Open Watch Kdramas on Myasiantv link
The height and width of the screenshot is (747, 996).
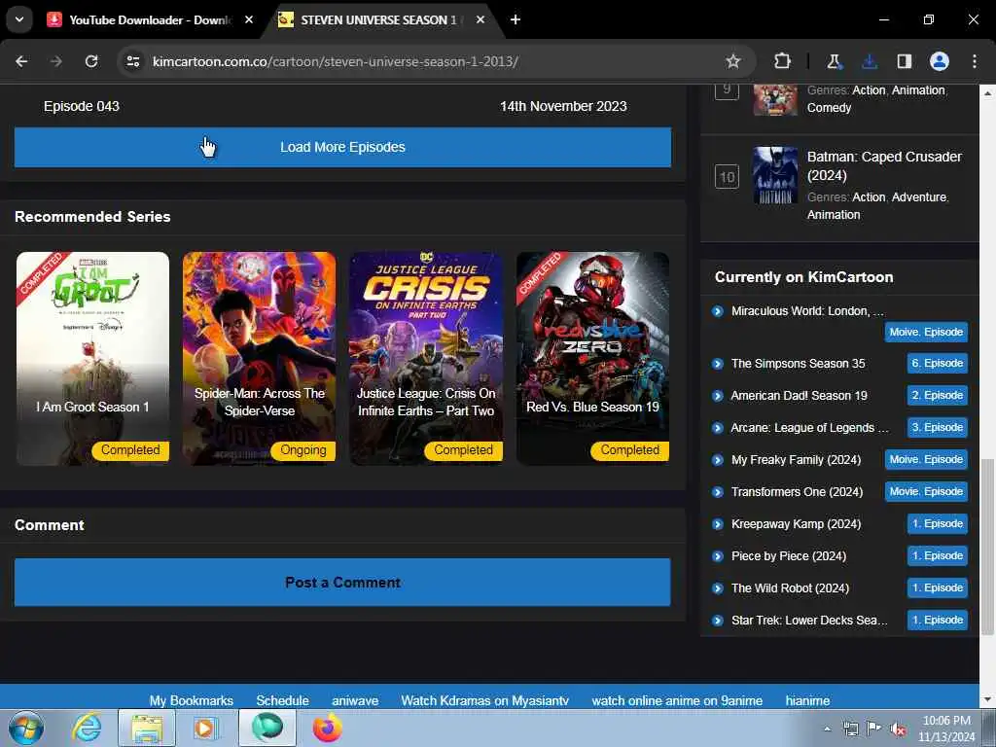coord(484,700)
